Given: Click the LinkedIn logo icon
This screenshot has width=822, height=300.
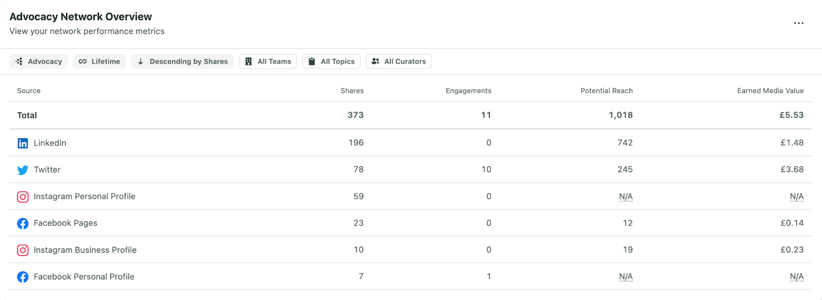Looking at the screenshot, I should click(23, 143).
